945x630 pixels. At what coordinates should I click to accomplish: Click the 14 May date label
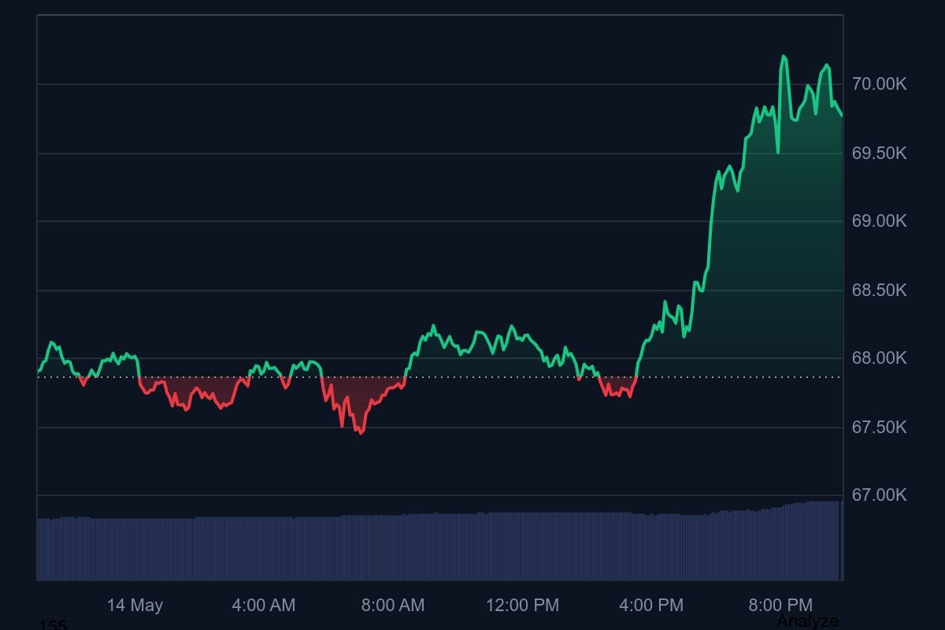135,606
